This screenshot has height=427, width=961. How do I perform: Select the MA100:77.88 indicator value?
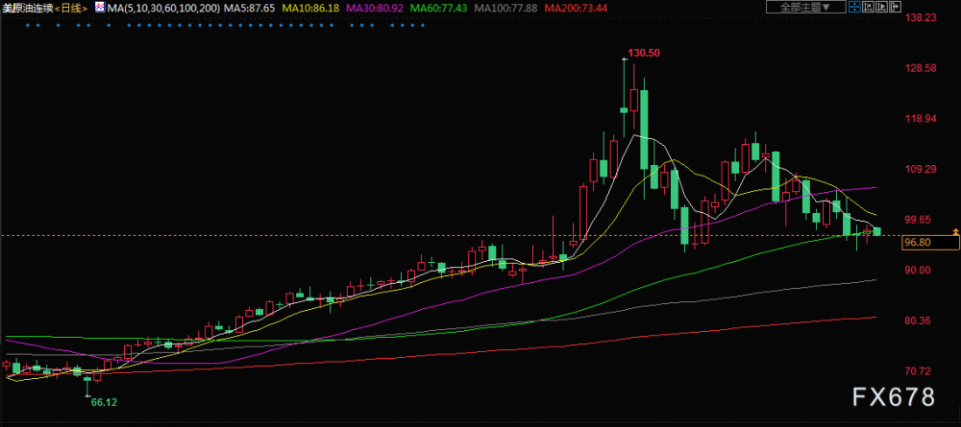point(506,8)
